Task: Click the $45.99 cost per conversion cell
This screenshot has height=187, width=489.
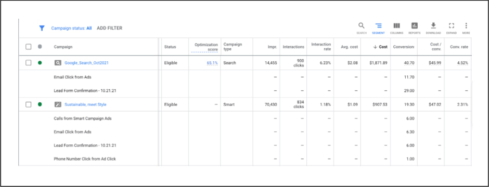Action: [x=435, y=63]
